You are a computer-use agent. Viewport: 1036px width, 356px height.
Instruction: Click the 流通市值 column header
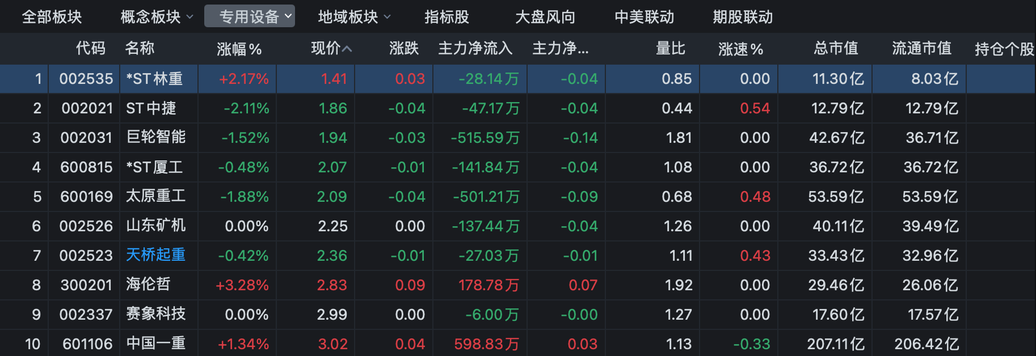pyautogui.click(x=921, y=49)
